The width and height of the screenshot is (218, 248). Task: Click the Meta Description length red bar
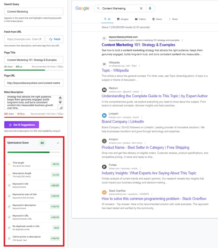click(x=34, y=117)
